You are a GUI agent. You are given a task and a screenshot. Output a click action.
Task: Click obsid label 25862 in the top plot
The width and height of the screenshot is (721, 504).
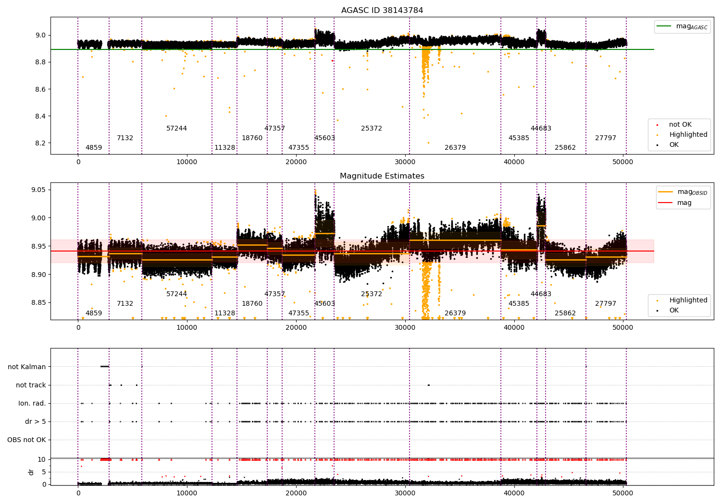tap(565, 148)
